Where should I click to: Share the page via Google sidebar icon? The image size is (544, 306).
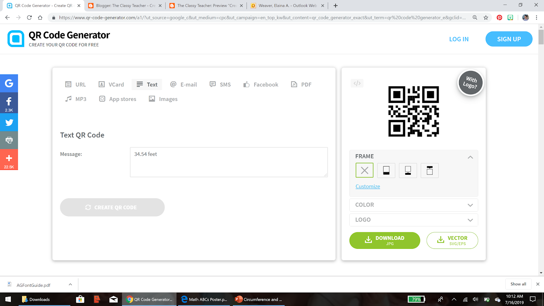point(9,83)
